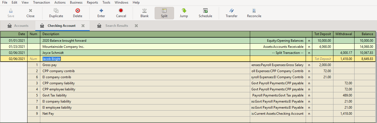Toggle reconcile flag on Mountainside Company row
377x123 pixels.
point(309,47)
